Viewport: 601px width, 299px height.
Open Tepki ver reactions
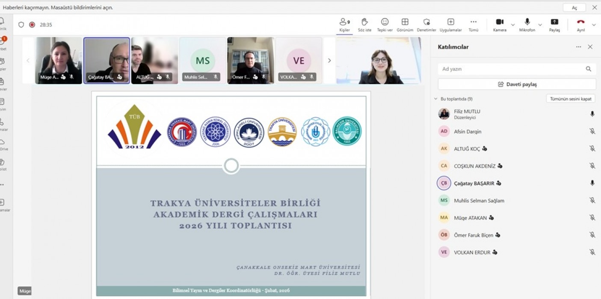point(385,22)
